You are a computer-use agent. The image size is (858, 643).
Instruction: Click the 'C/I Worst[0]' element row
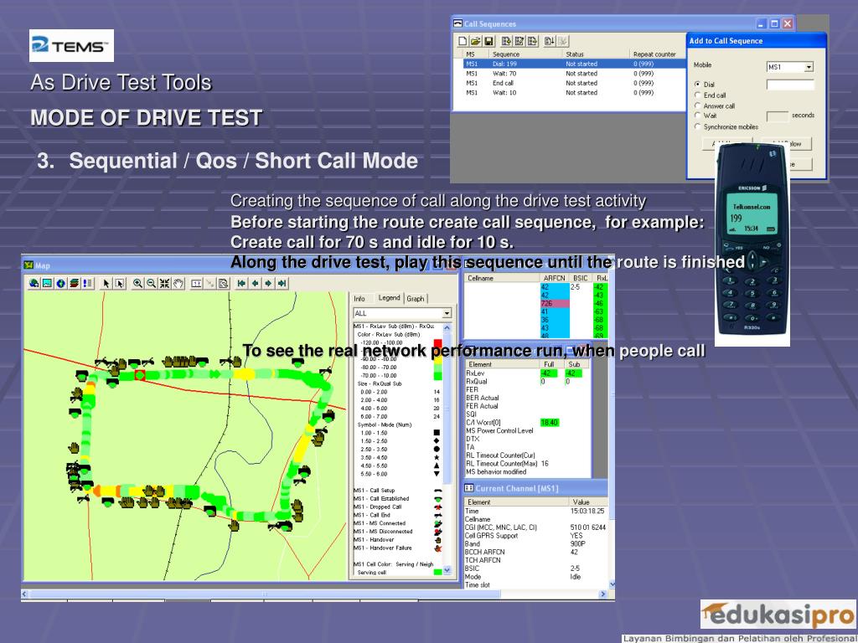pyautogui.click(x=528, y=423)
